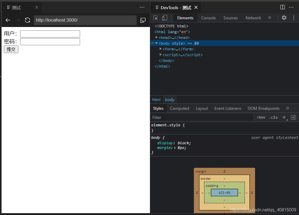Open DevTools settings gear
Viewport: 299px width, 215px height.
click(284, 18)
